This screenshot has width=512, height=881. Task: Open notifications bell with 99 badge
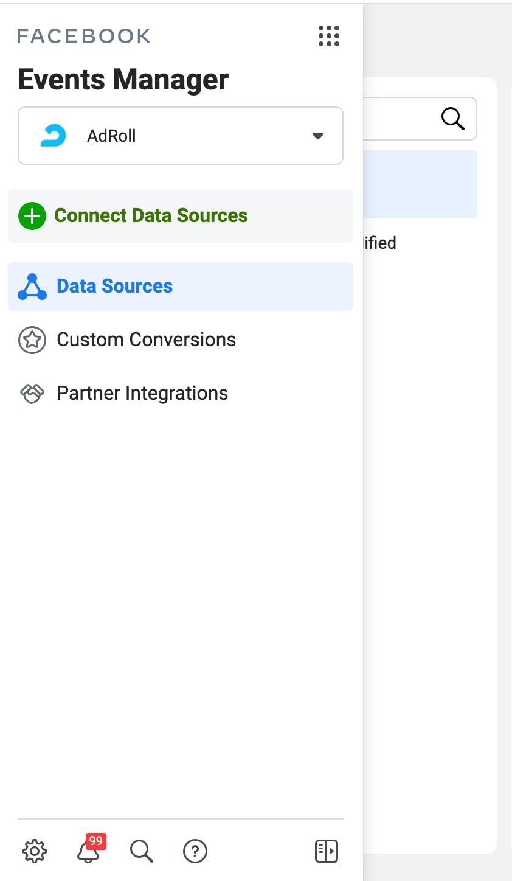click(x=90, y=848)
